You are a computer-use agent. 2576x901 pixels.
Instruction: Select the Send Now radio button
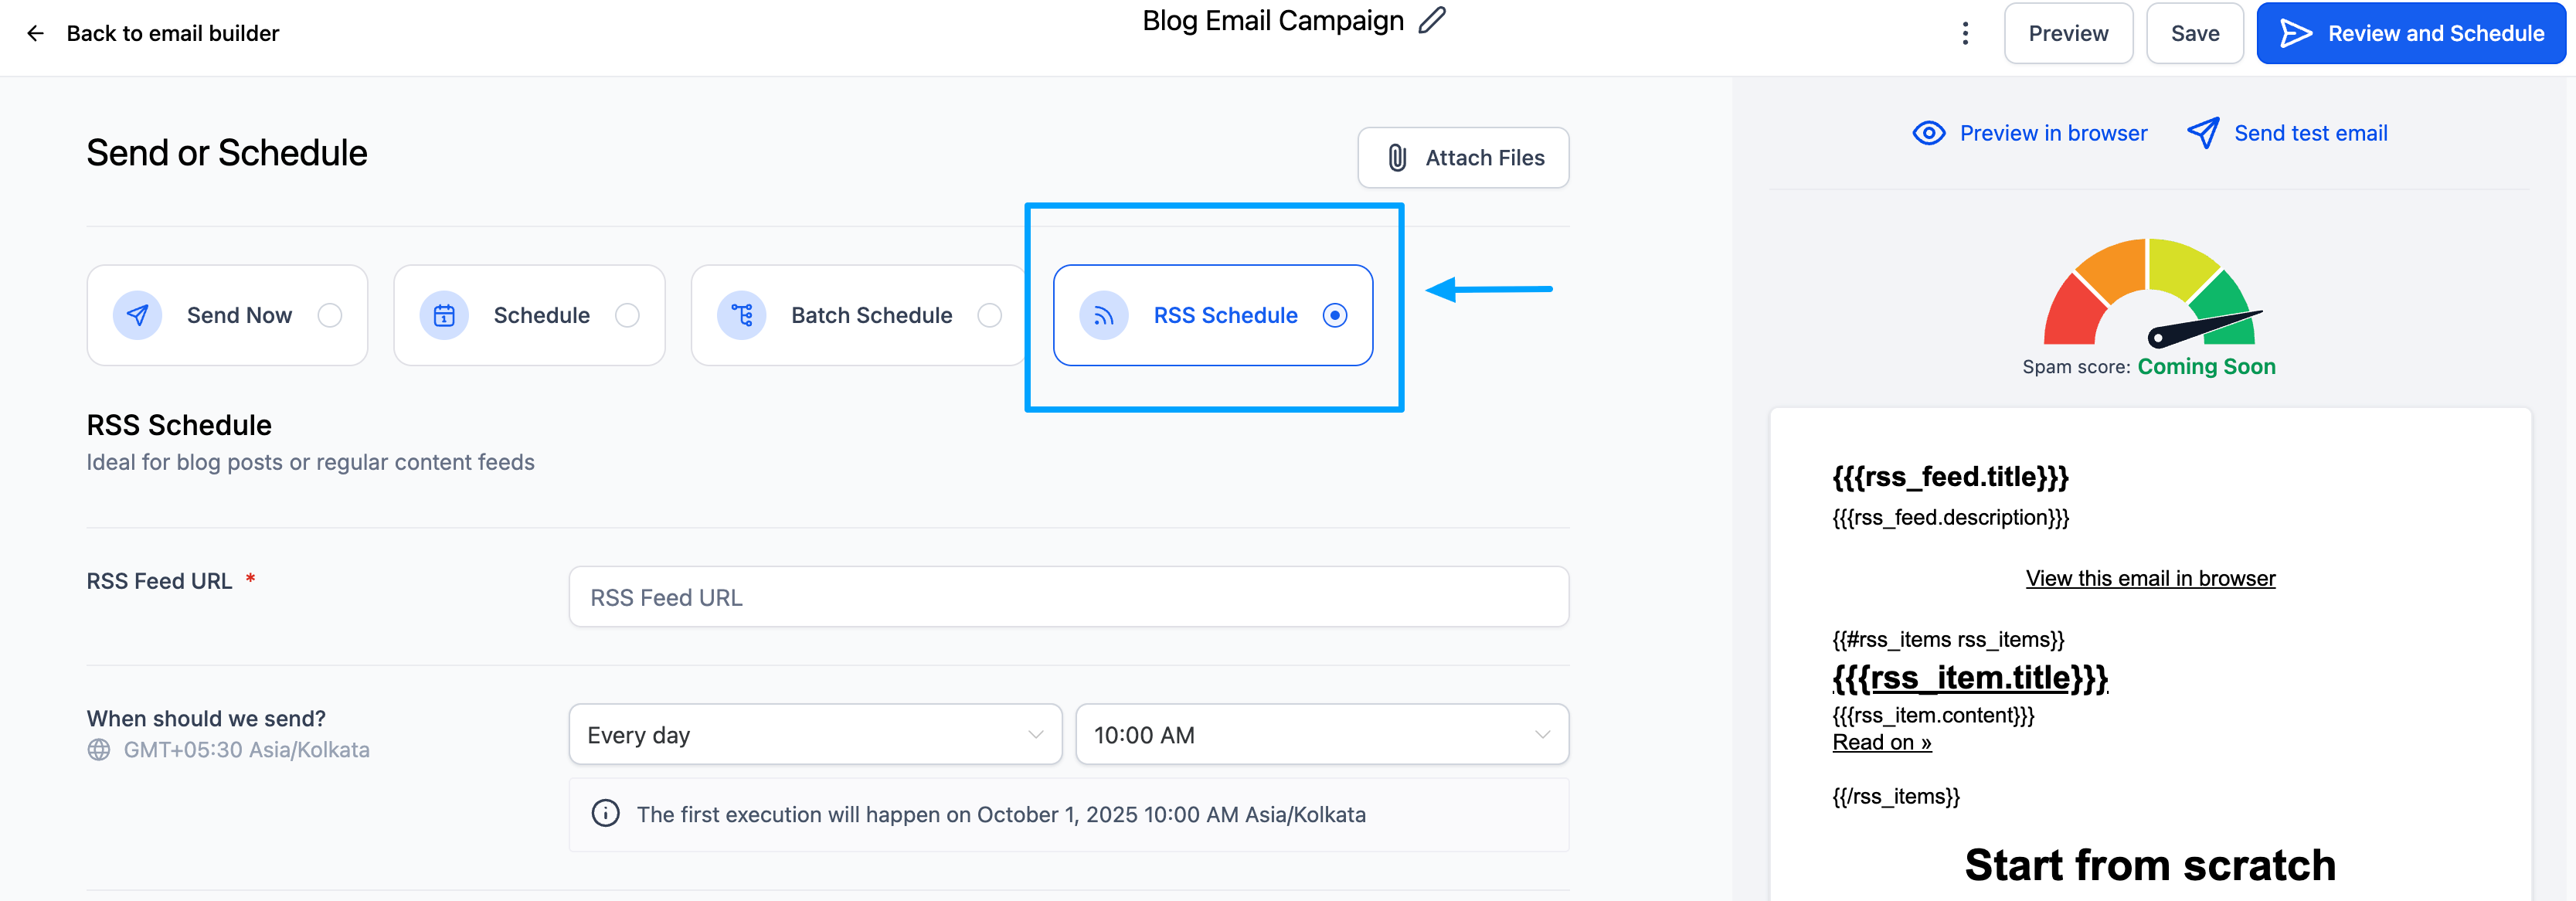pos(330,316)
